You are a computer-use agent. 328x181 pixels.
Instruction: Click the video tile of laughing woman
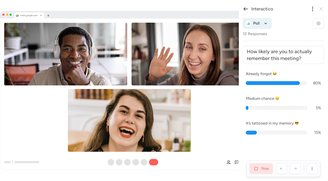pos(129,120)
